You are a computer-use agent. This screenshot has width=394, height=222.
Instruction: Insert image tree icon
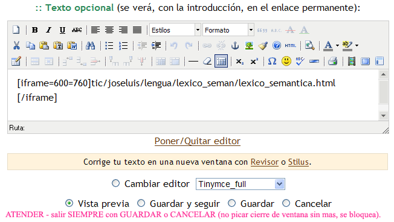[x=249, y=46]
